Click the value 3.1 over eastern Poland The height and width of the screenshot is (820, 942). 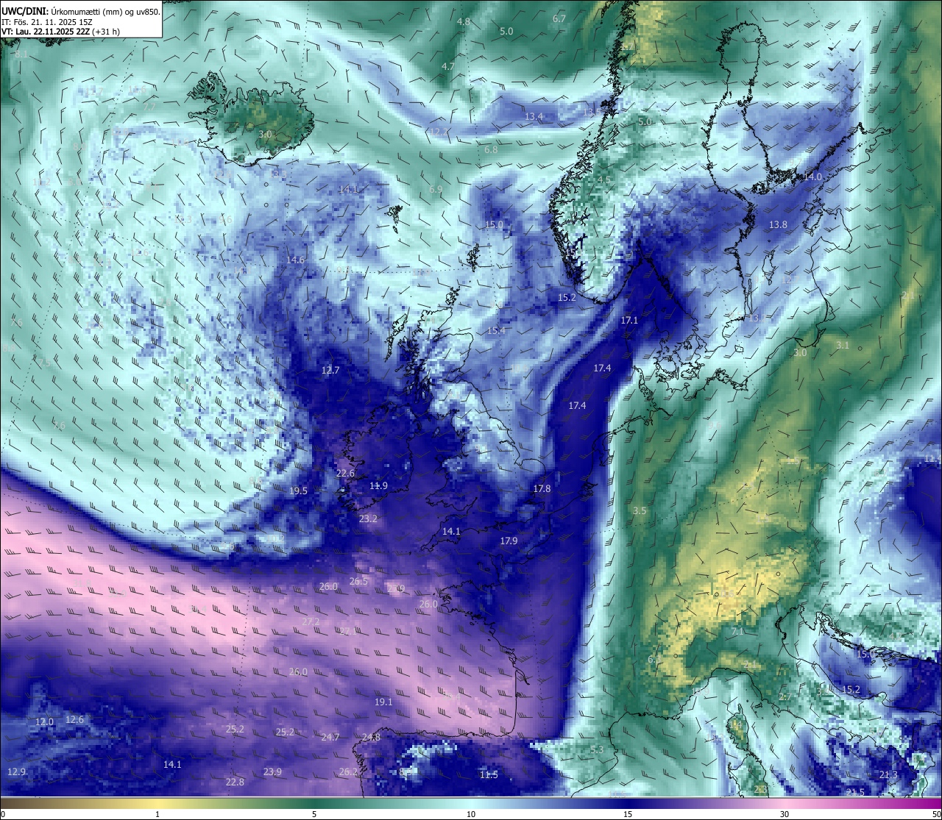(843, 346)
